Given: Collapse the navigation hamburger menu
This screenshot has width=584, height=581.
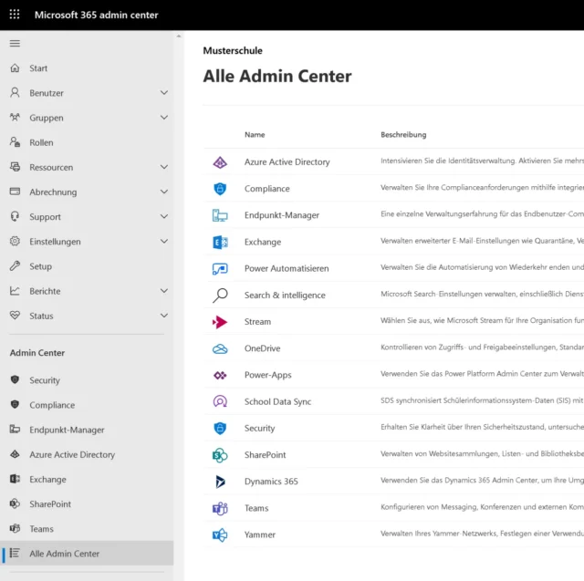Looking at the screenshot, I should (x=15, y=43).
